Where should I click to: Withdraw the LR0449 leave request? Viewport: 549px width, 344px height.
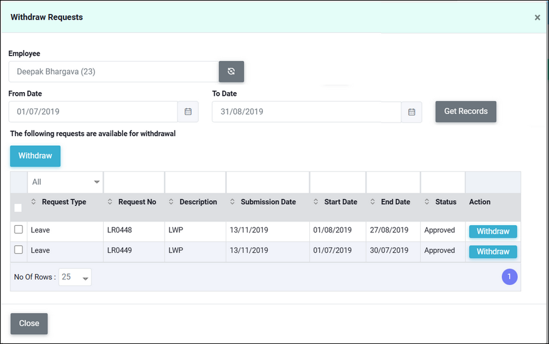[493, 251]
